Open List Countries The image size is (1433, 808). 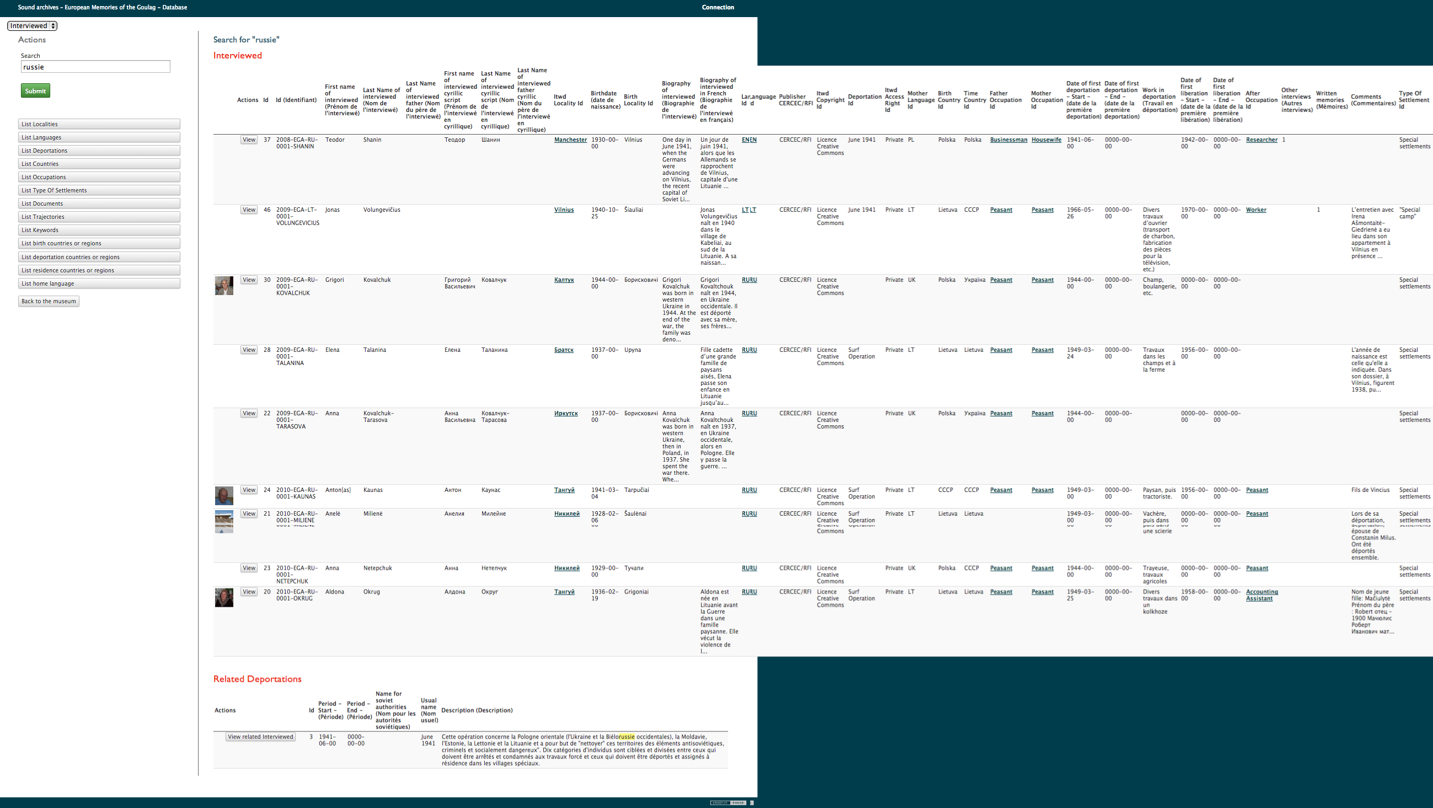(99, 164)
